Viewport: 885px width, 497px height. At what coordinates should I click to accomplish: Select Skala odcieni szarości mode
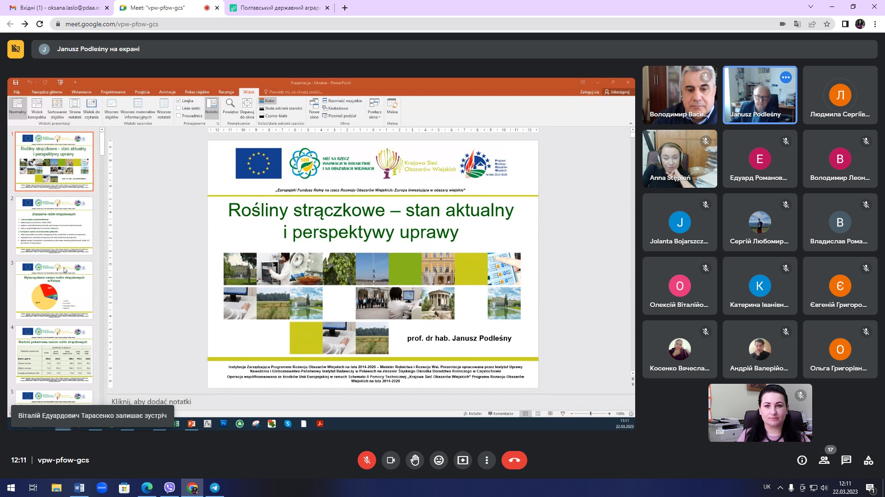tap(280, 108)
